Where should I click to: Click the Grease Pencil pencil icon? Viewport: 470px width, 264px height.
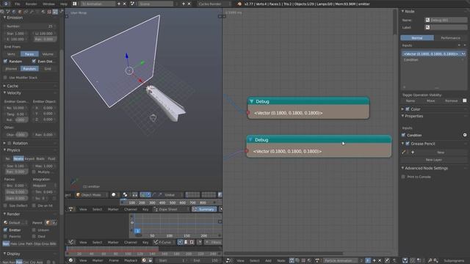tap(404, 152)
